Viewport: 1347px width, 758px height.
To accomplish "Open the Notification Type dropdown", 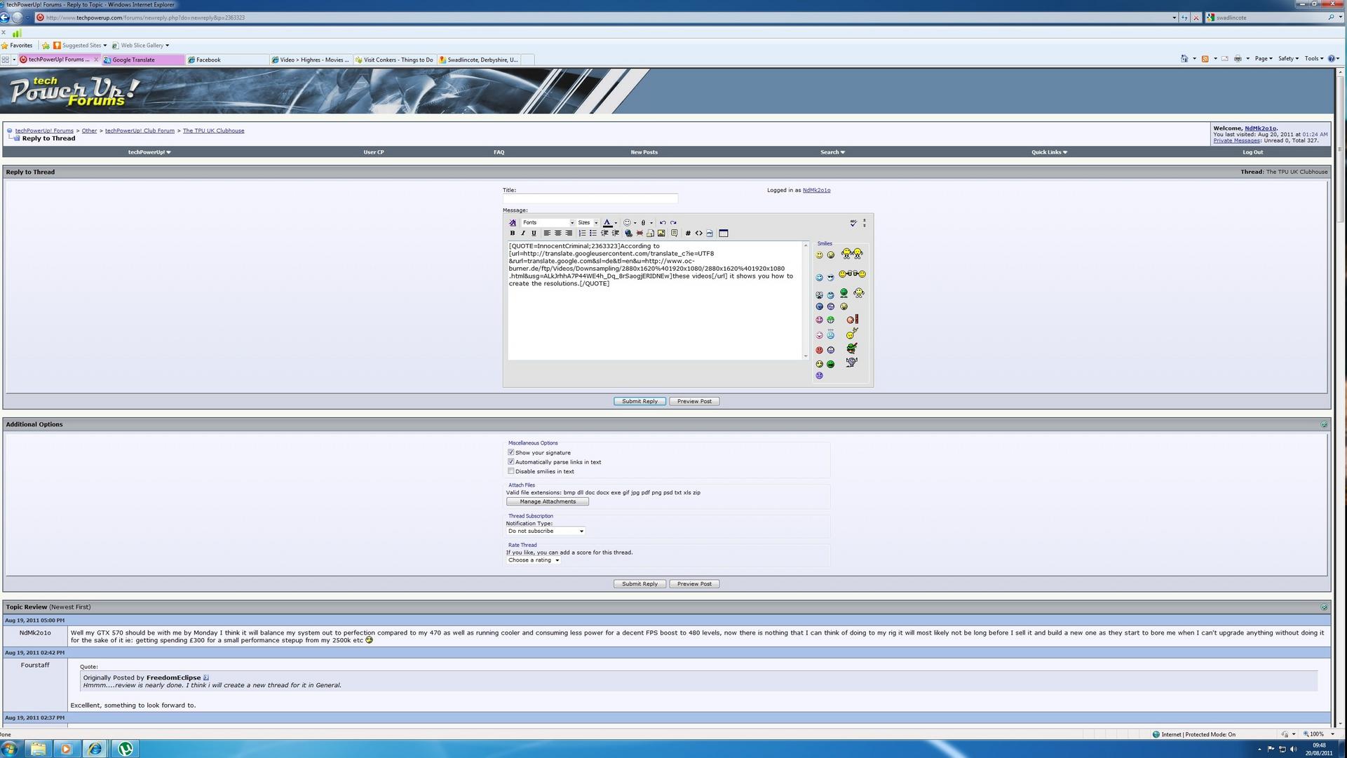I will (546, 531).
